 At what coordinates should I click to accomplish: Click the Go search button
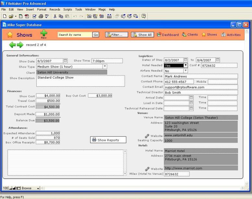96,35
